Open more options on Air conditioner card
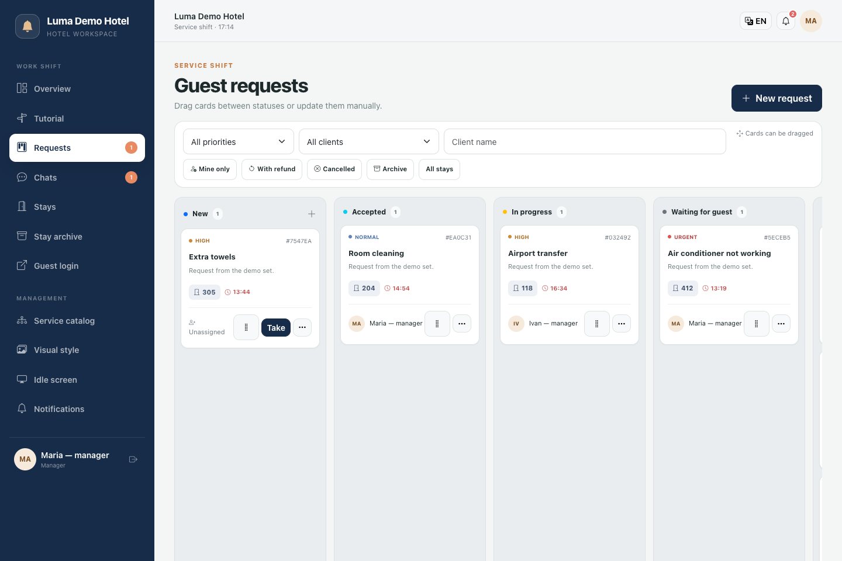This screenshot has height=561, width=842. [781, 324]
